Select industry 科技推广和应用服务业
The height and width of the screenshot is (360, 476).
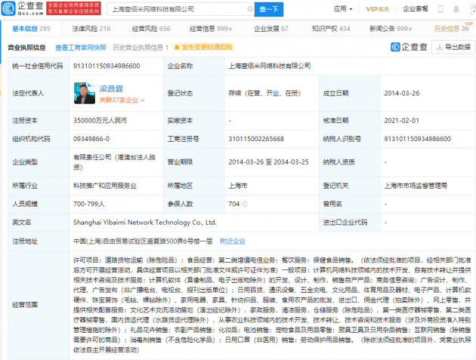point(105,186)
